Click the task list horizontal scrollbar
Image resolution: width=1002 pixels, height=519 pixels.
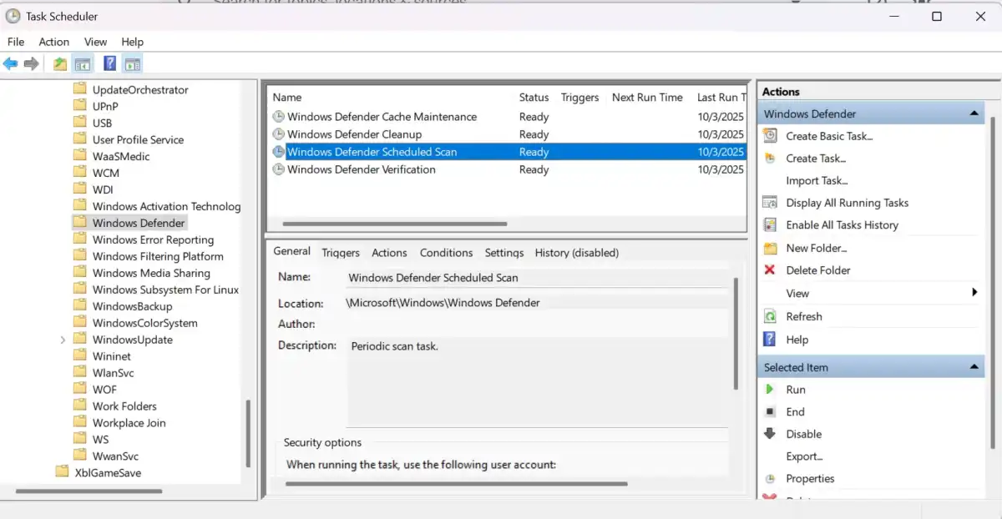(395, 224)
